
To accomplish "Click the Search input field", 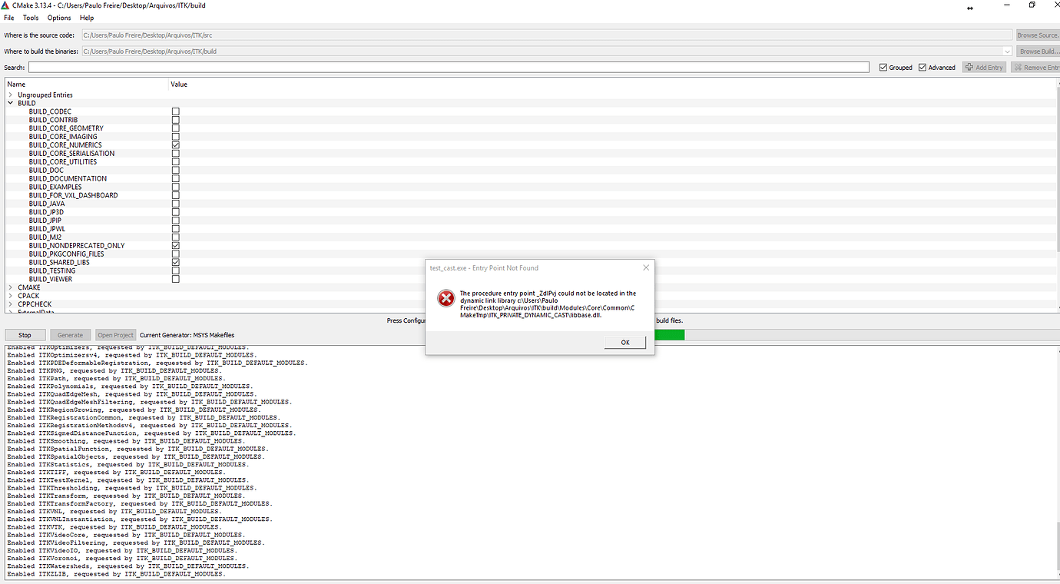I will coord(449,68).
